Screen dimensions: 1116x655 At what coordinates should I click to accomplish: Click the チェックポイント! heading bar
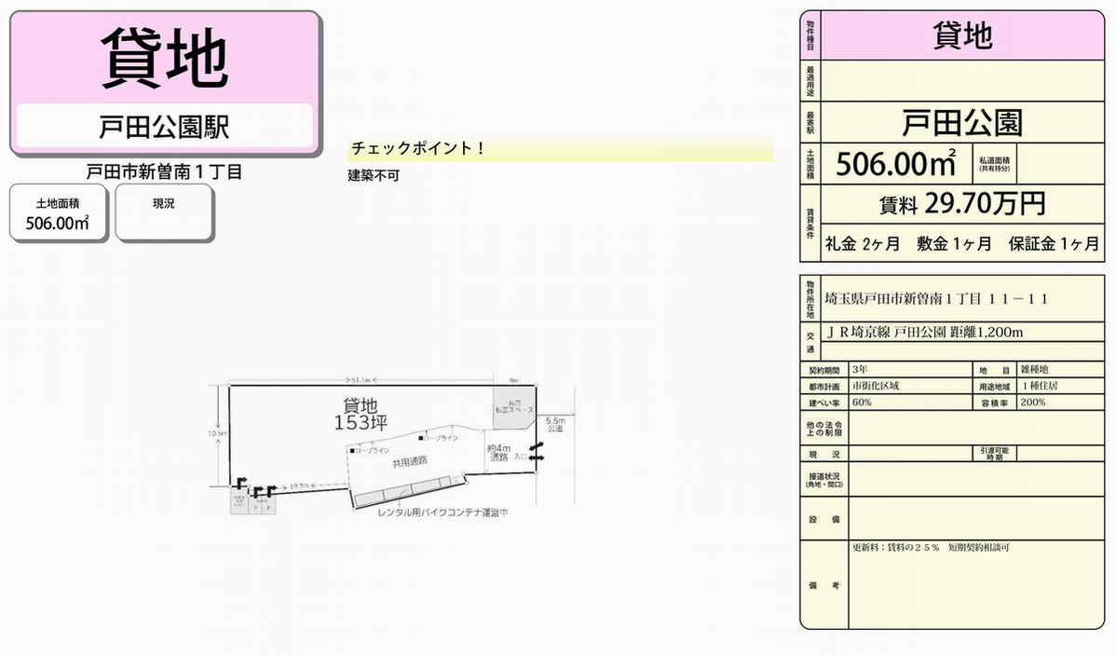point(560,149)
